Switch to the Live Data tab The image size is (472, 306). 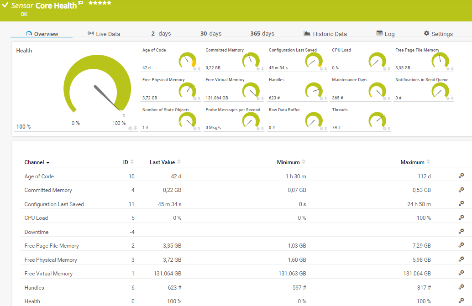104,34
